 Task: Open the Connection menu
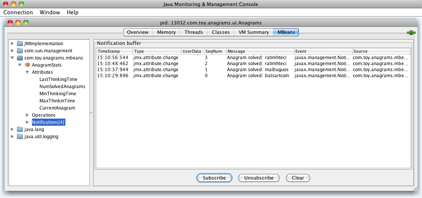[18, 12]
